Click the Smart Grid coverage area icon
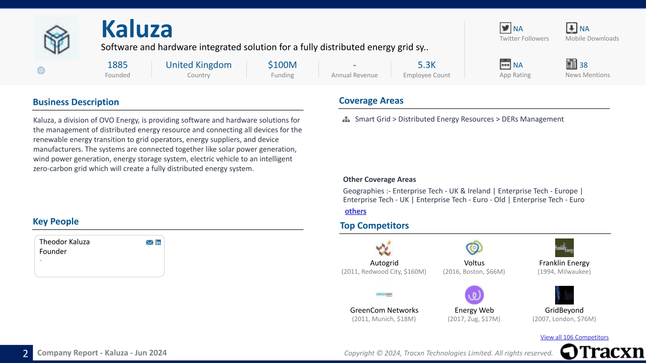 (346, 119)
